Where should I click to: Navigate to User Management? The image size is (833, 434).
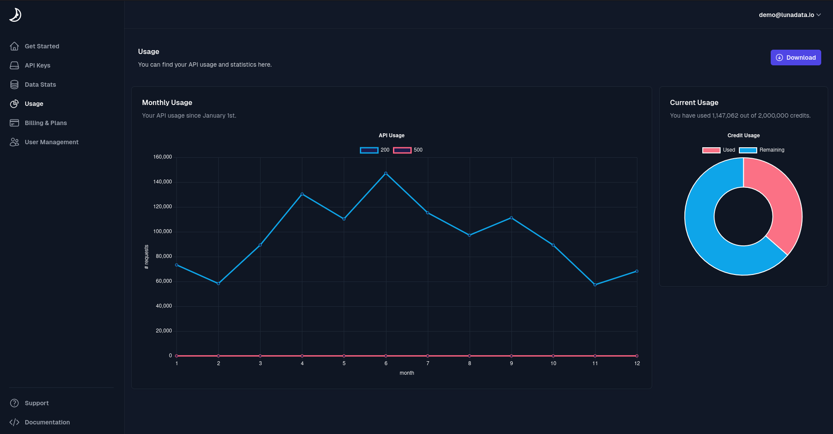point(51,142)
